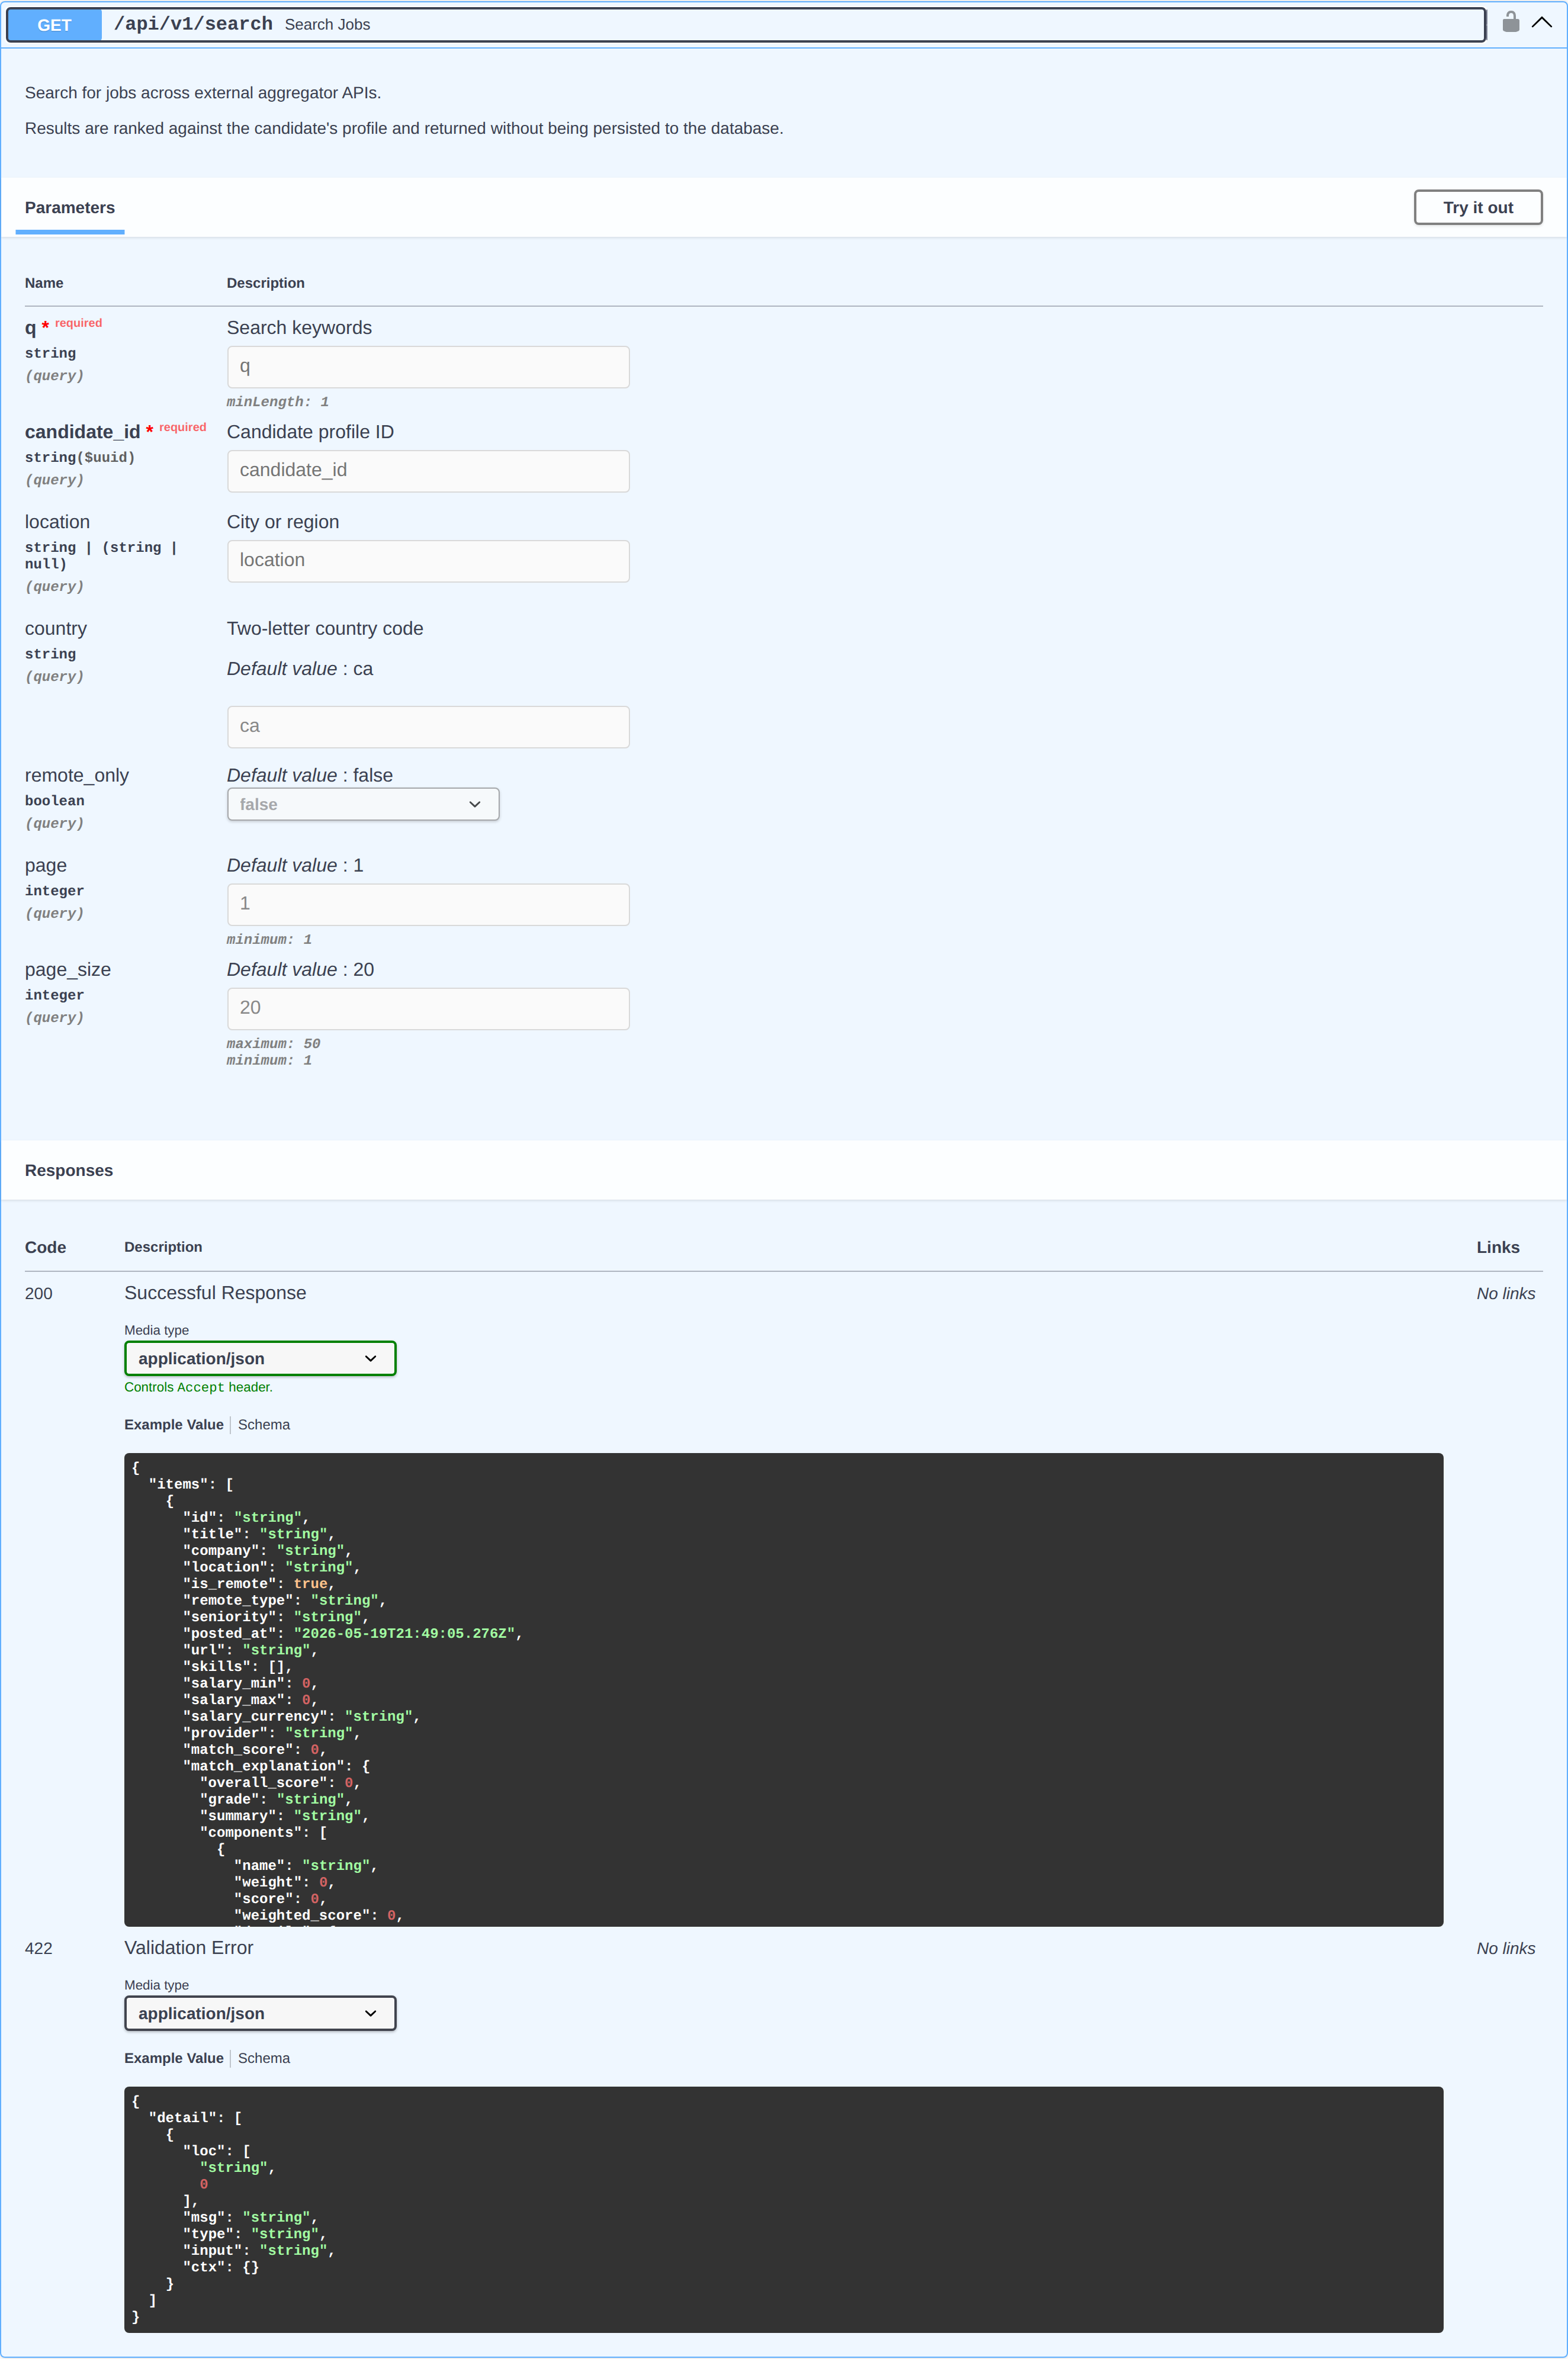The image size is (1568, 2359).
Task: Click the GET method badge
Action: (54, 25)
